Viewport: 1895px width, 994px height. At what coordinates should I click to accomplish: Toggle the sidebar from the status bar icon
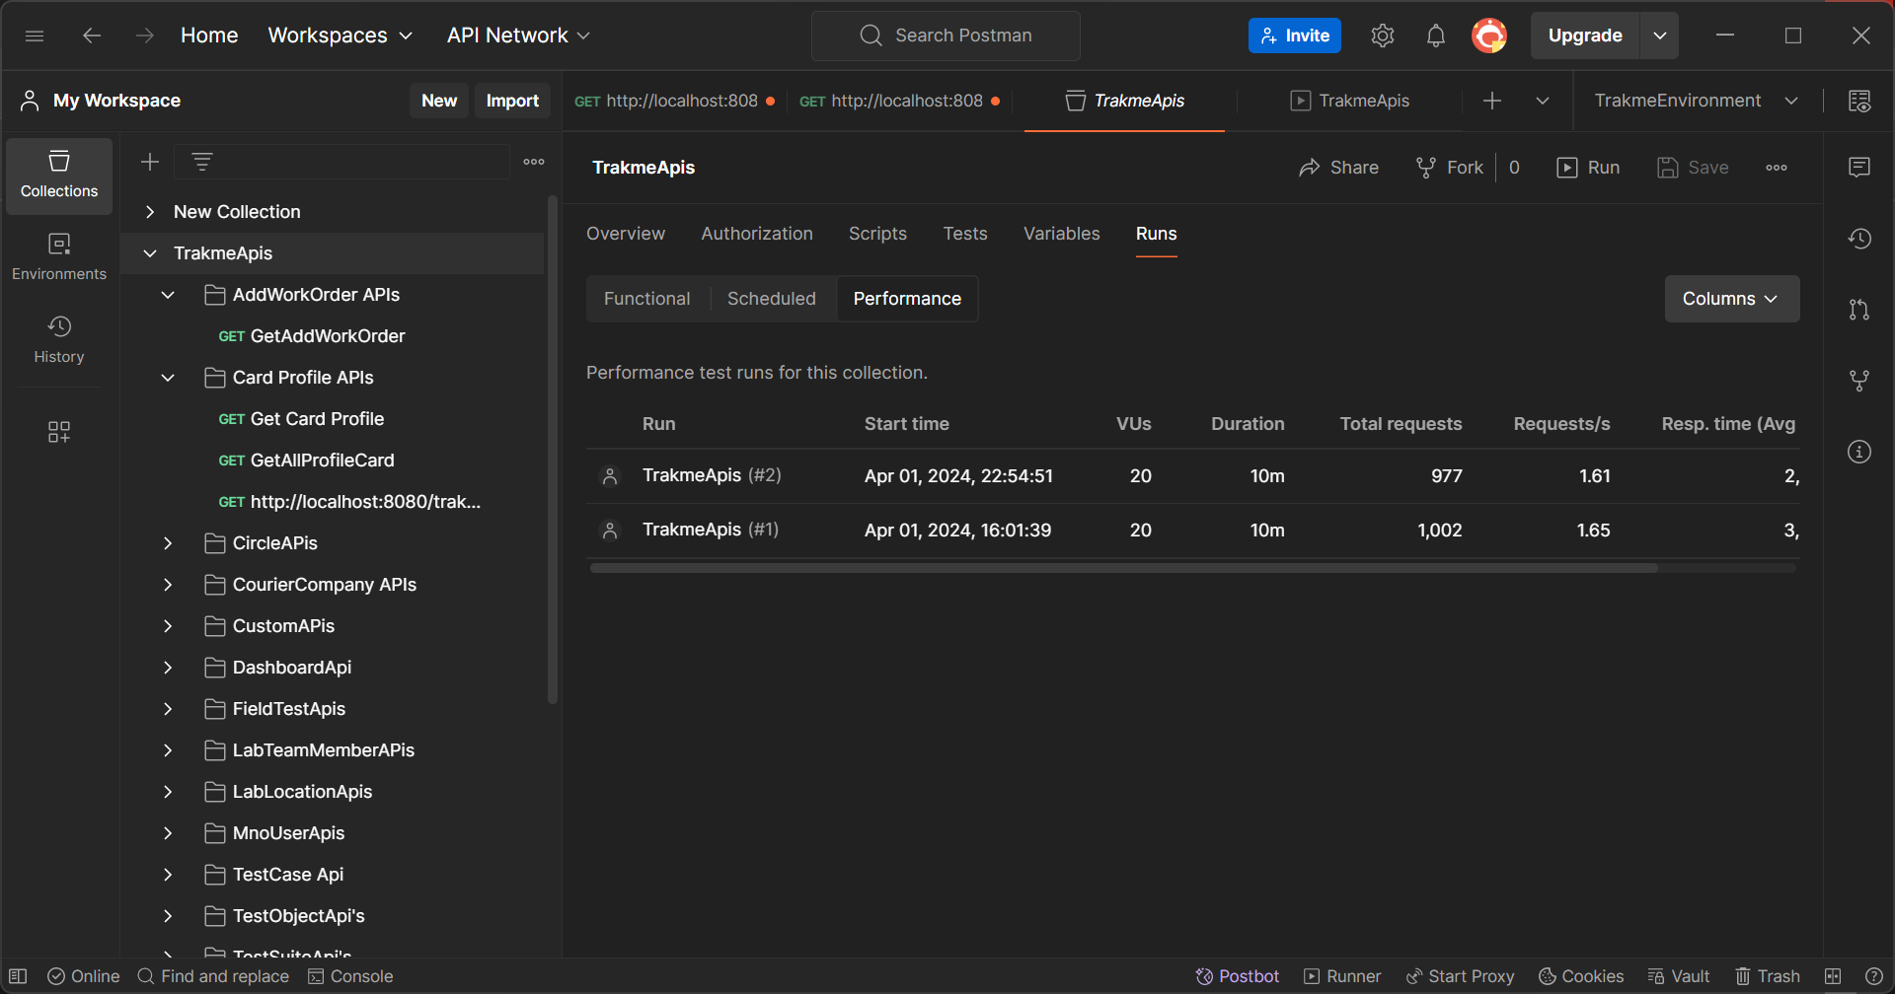(18, 976)
